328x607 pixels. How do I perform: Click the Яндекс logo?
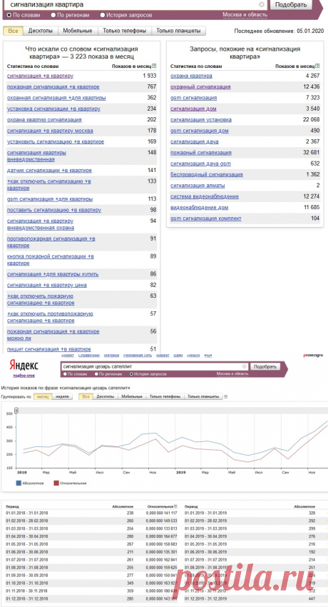(24, 366)
